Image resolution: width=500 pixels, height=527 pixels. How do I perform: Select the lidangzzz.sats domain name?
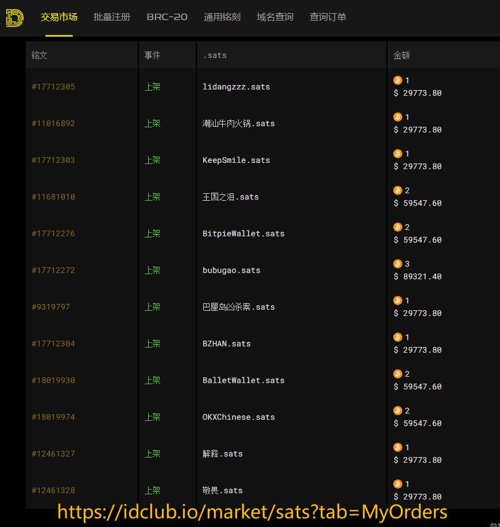click(x=236, y=87)
